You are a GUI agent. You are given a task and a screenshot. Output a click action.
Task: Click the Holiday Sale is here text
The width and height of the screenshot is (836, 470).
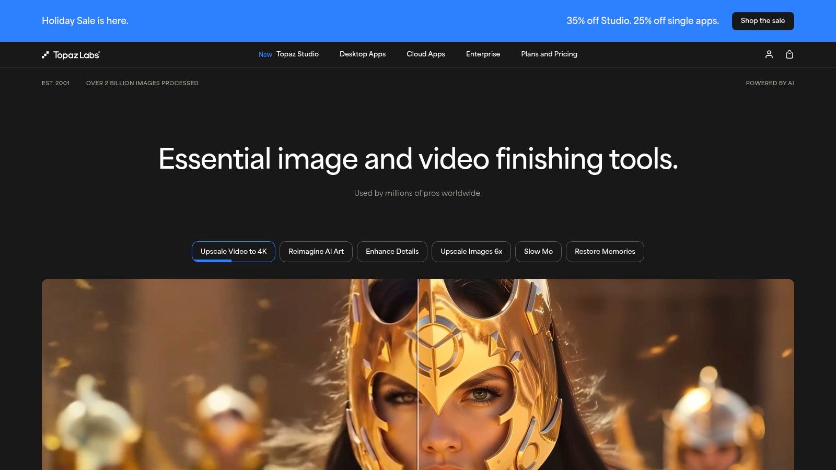tap(85, 21)
